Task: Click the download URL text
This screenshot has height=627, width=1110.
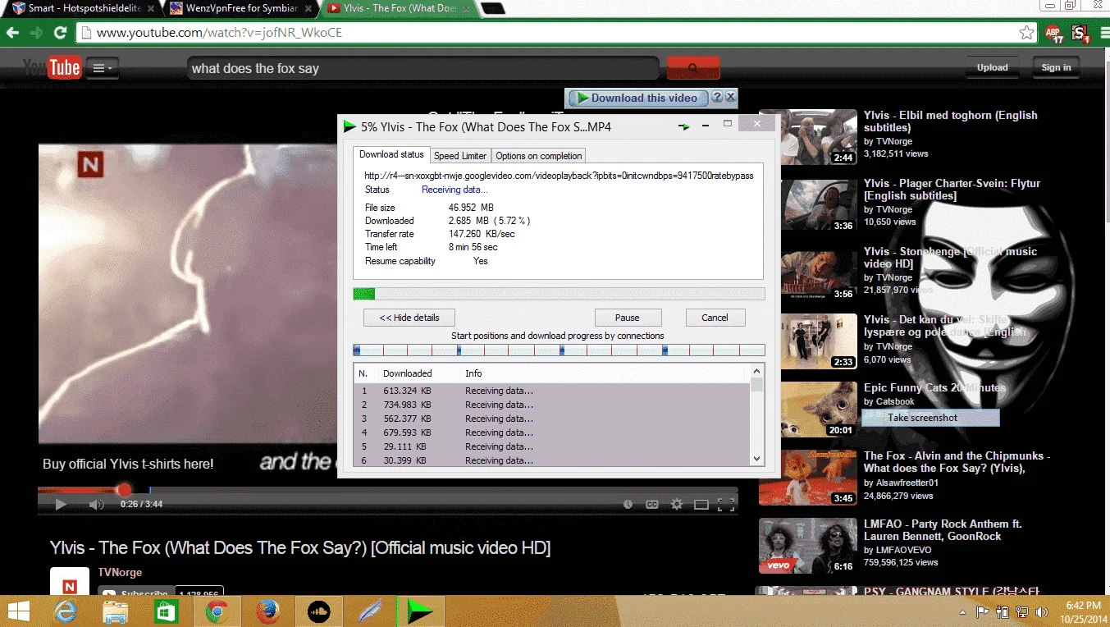Action: (559, 176)
